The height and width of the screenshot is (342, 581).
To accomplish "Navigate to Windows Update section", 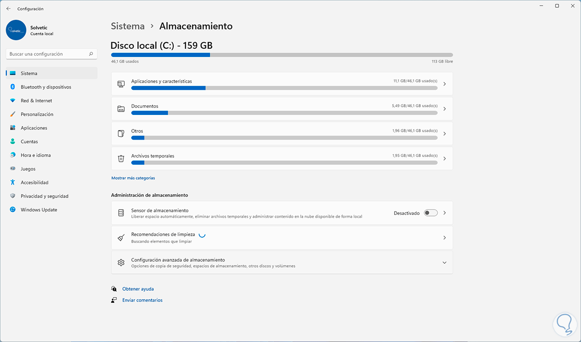I will pyautogui.click(x=51, y=210).
